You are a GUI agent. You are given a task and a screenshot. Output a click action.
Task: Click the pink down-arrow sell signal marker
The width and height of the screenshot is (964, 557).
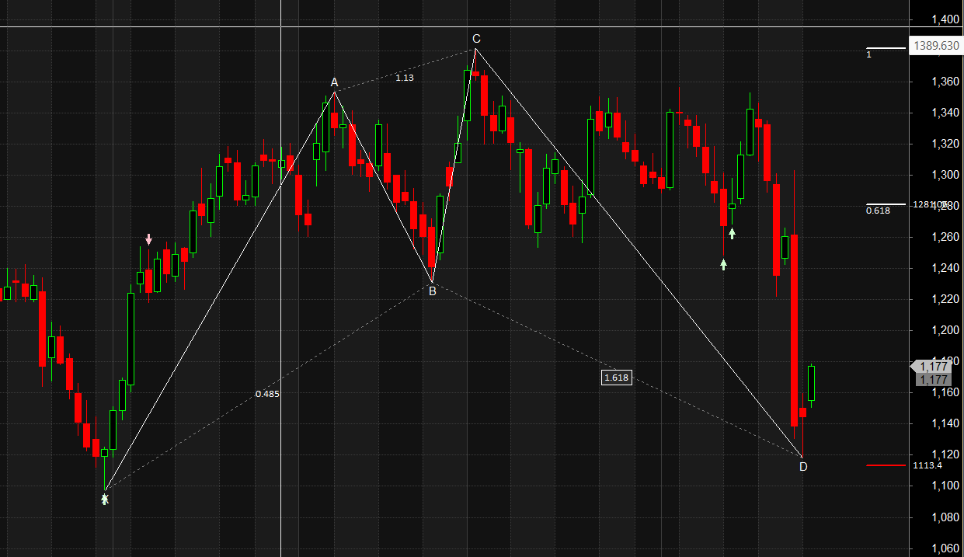coord(148,239)
